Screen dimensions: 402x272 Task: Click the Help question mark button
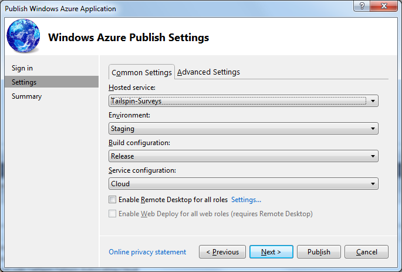click(362, 6)
